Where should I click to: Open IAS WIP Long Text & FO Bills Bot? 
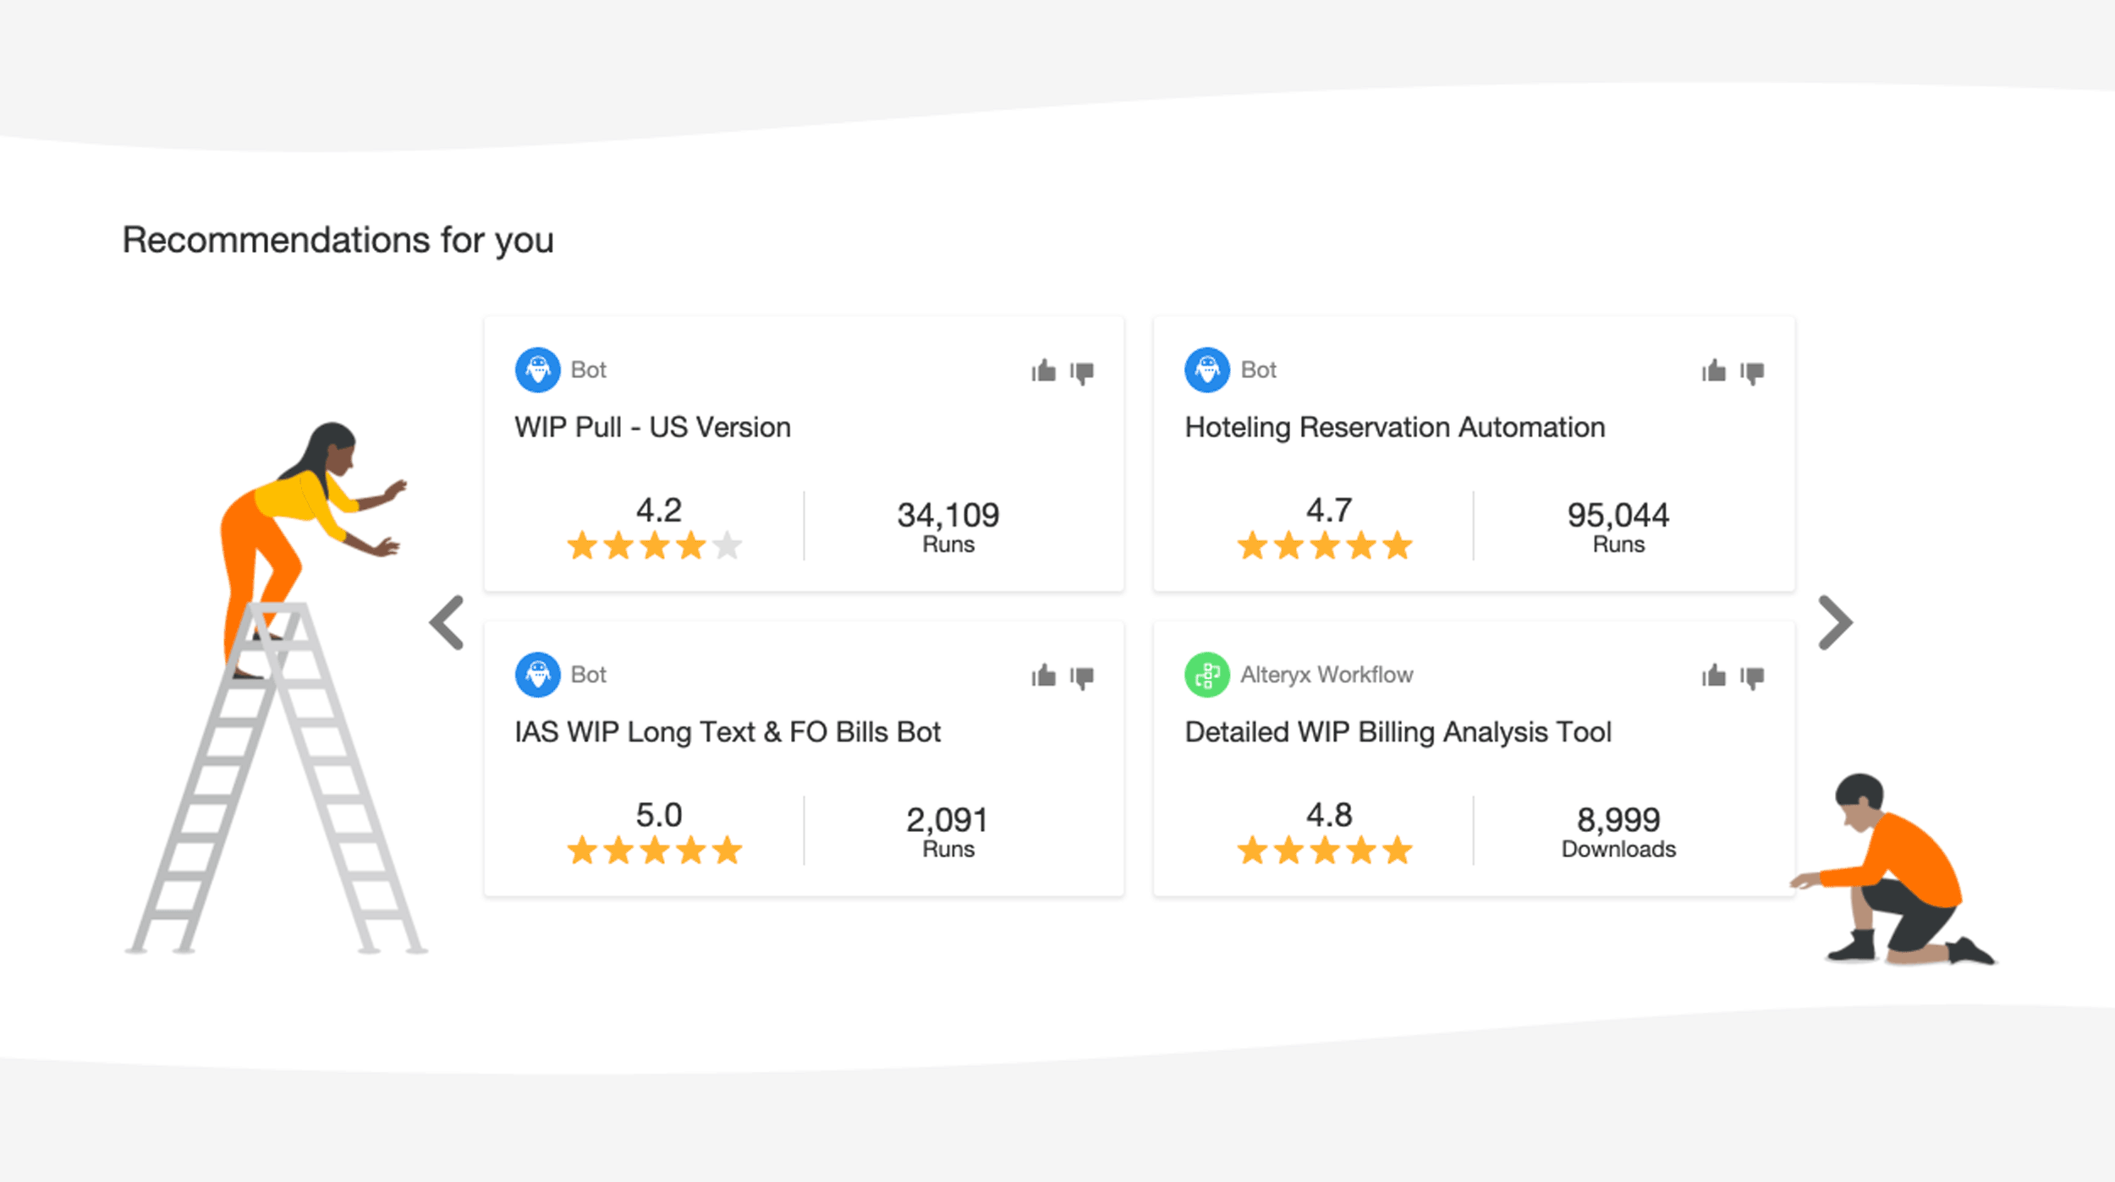click(x=728, y=732)
